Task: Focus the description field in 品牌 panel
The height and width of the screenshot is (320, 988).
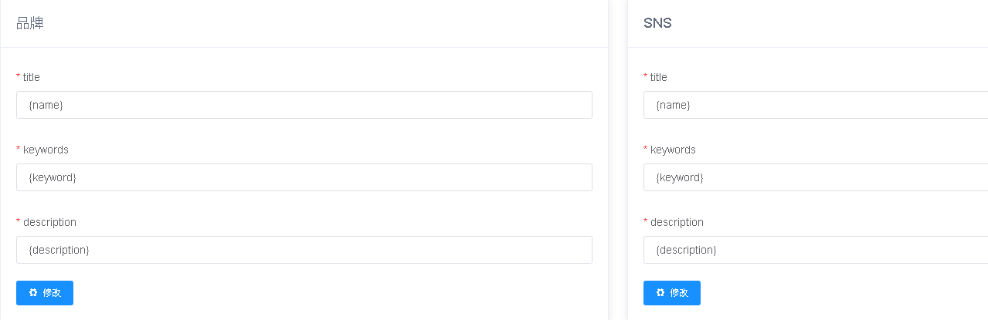Action: coord(304,250)
